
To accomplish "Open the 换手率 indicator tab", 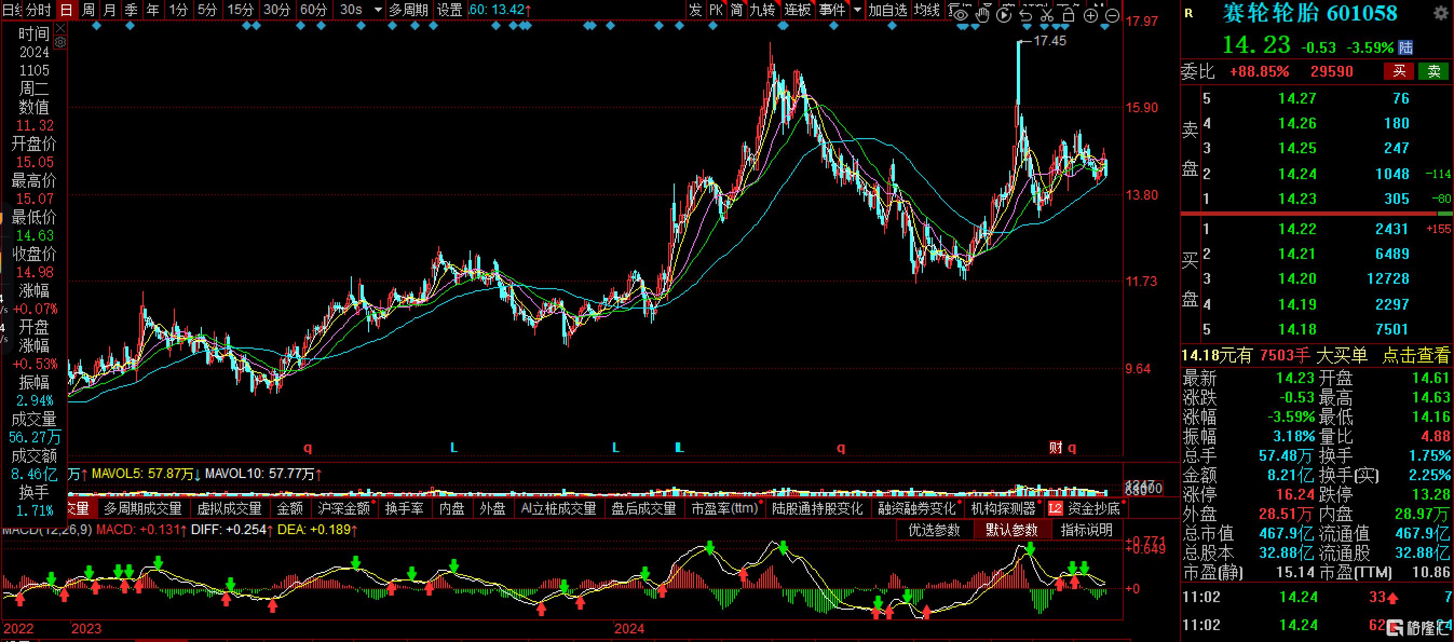I will click(405, 508).
